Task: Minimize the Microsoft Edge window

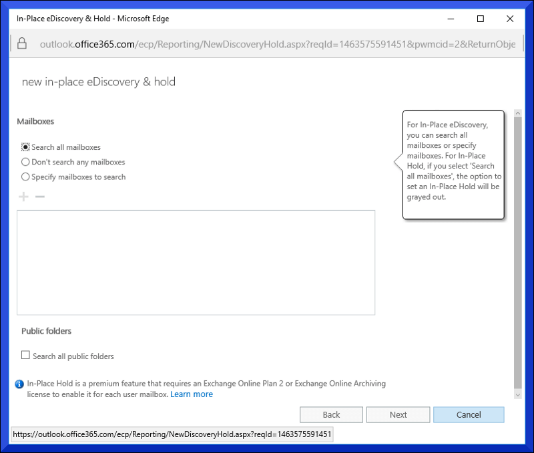Action: pos(451,19)
